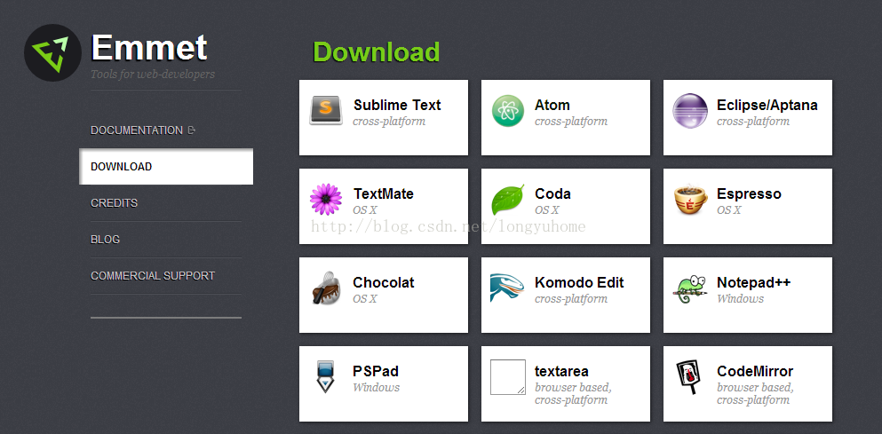
Task: Go to the Blog menu item
Action: click(x=105, y=240)
